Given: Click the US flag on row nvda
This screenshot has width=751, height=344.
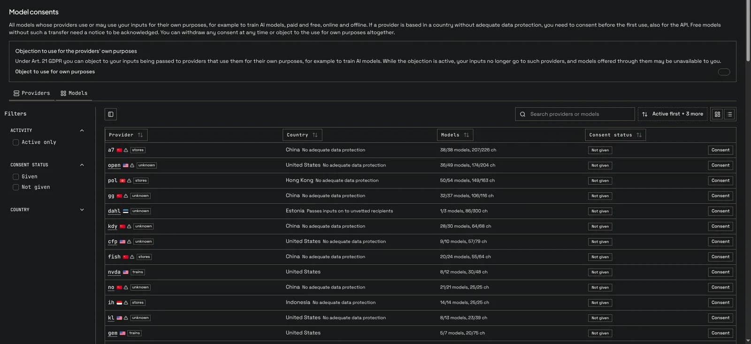Looking at the screenshot, I should tap(125, 272).
